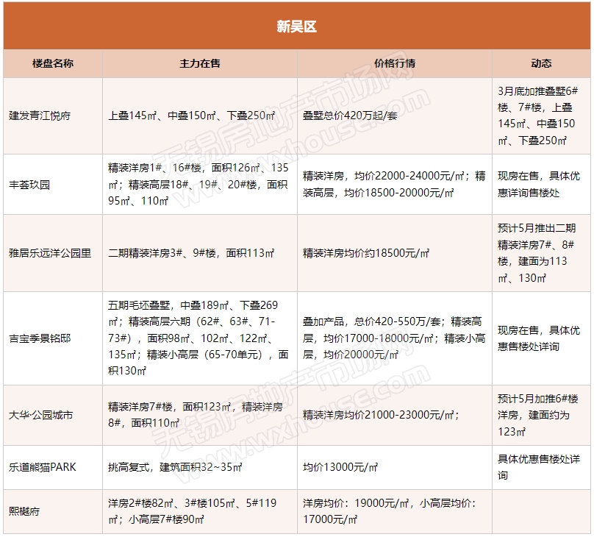
Task: Click the price cell 精装洋房均价21000-23000元/㎡
Action: [x=395, y=416]
